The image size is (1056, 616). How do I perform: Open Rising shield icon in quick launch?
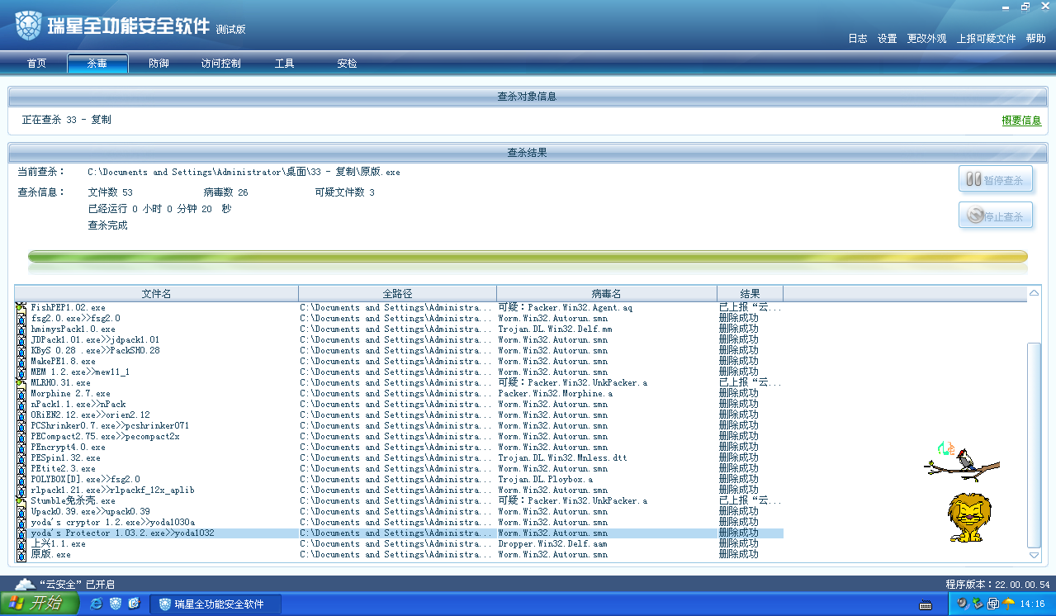pyautogui.click(x=116, y=604)
